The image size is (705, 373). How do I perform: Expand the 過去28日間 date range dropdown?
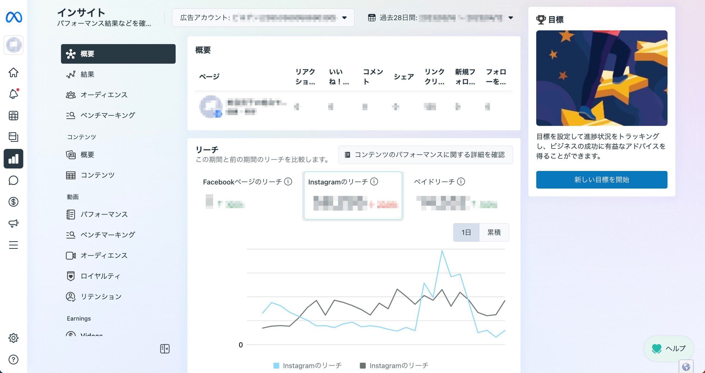[x=441, y=18]
